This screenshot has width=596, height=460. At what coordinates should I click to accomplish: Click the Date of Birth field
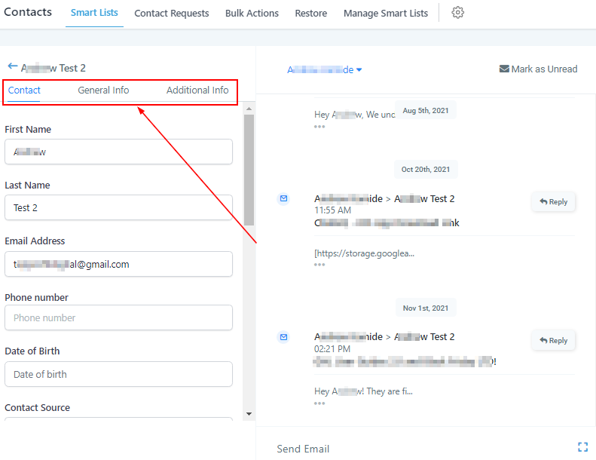click(x=118, y=374)
